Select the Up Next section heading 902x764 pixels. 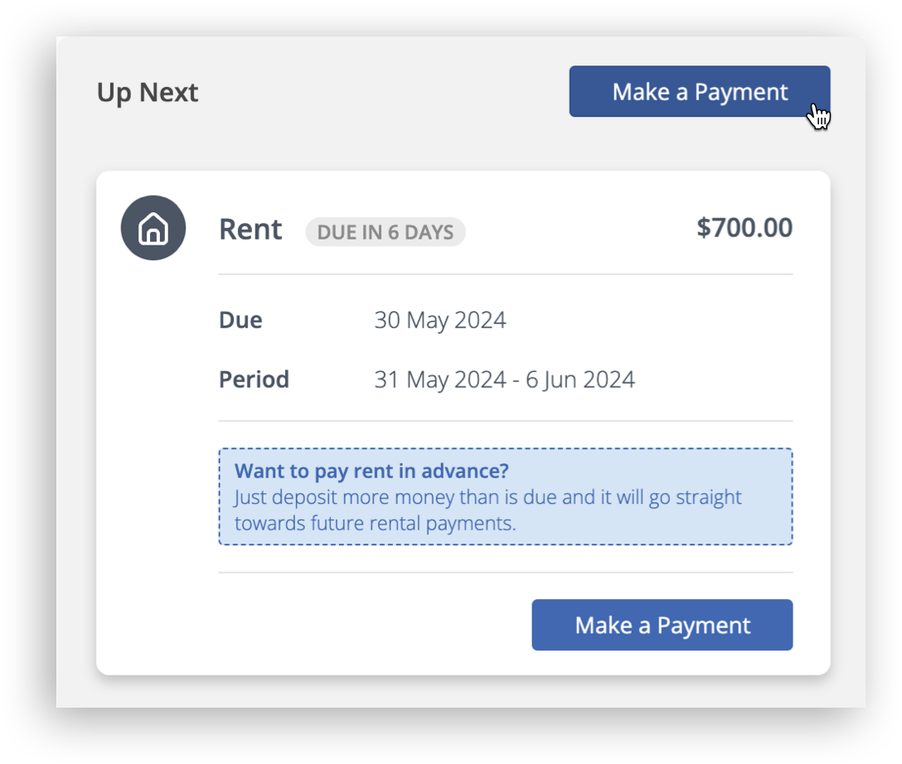click(x=147, y=92)
